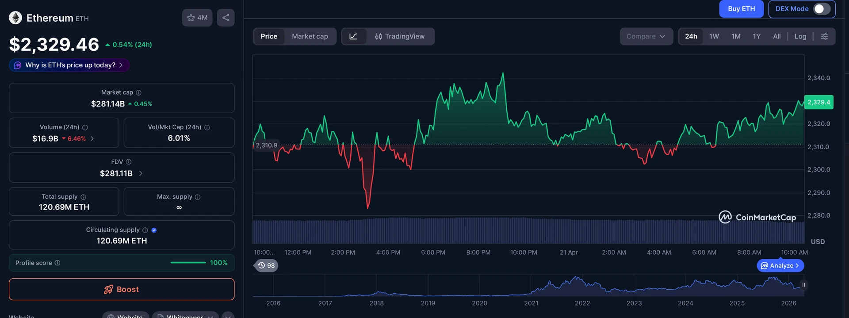Click the $2,329.46 price text
849x318 pixels.
[x=54, y=44]
